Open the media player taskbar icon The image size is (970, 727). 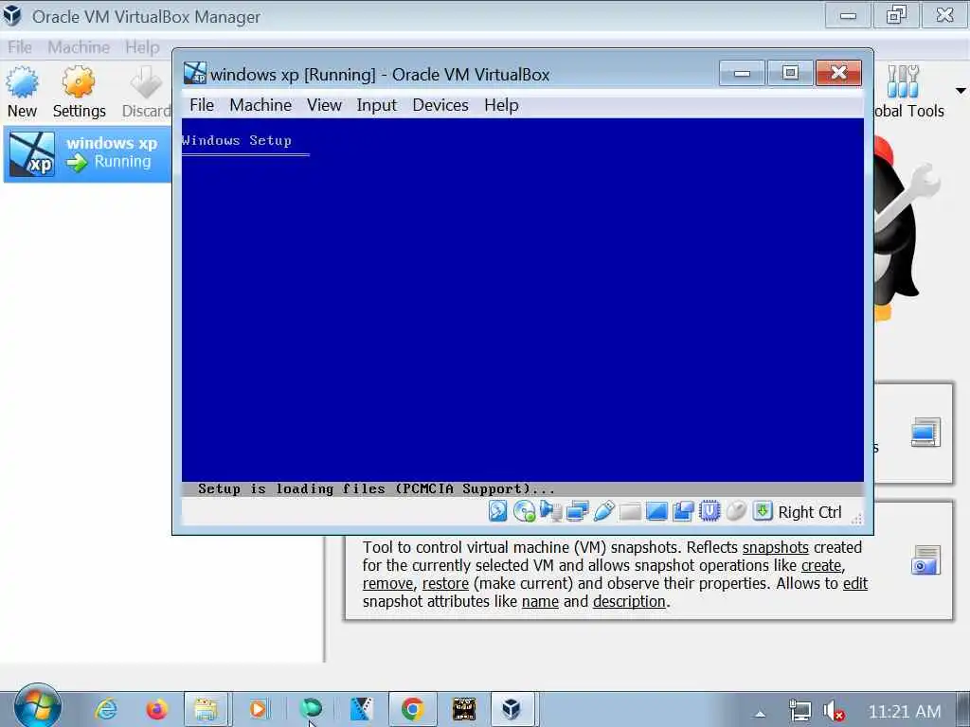tap(258, 708)
